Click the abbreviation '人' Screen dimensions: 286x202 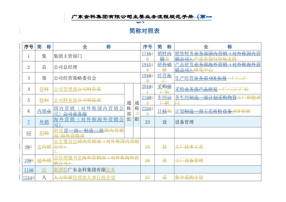coord(44,177)
